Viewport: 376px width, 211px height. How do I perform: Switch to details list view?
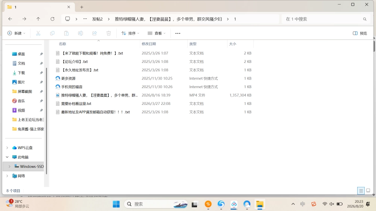click(x=361, y=190)
